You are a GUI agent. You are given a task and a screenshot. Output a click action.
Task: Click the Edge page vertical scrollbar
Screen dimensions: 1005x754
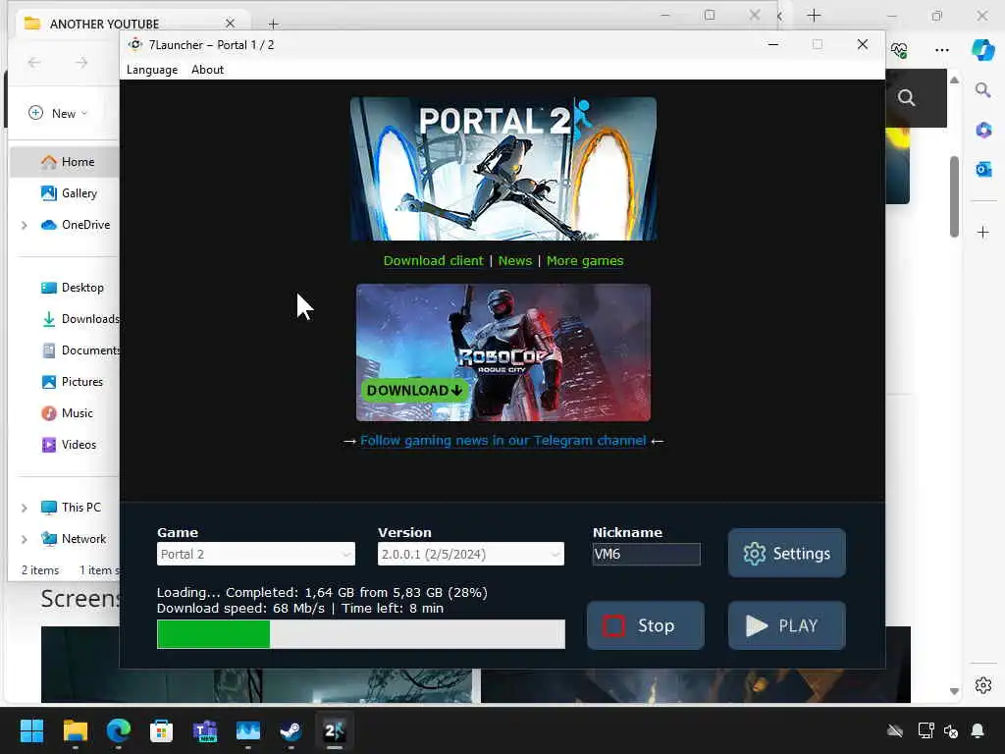tap(954, 196)
